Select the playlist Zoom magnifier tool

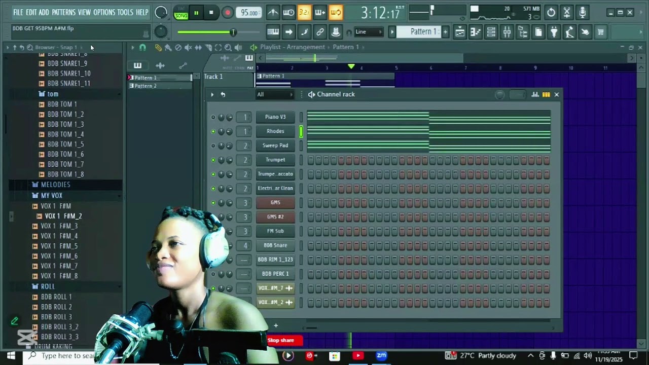228,47
